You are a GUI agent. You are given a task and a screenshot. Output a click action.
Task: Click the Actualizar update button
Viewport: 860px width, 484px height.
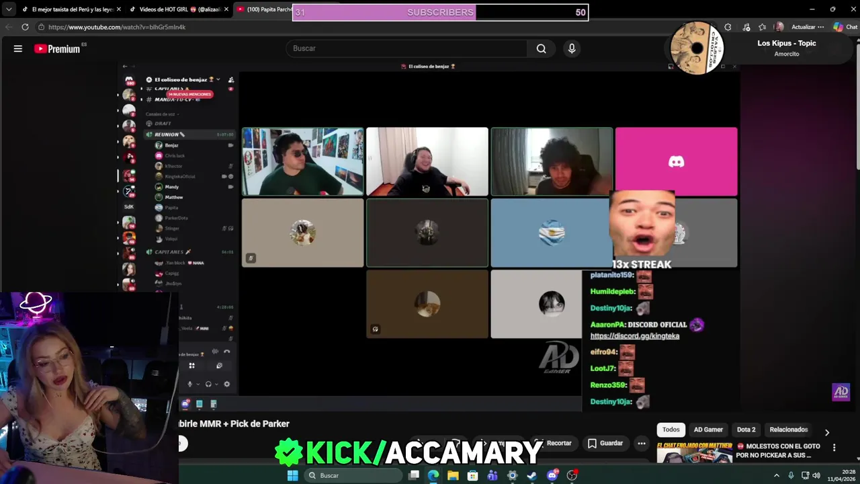804,27
